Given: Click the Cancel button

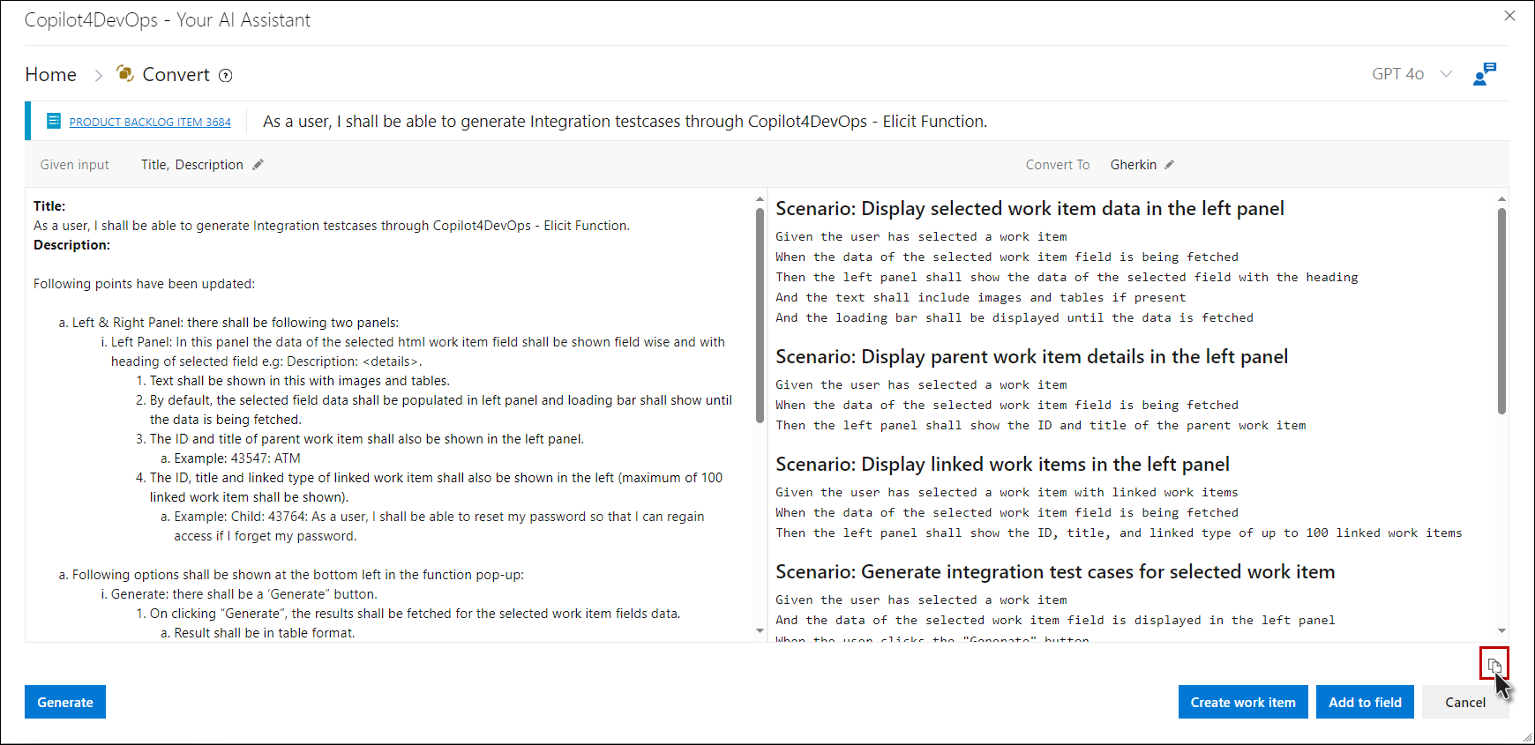Looking at the screenshot, I should 1465,702.
